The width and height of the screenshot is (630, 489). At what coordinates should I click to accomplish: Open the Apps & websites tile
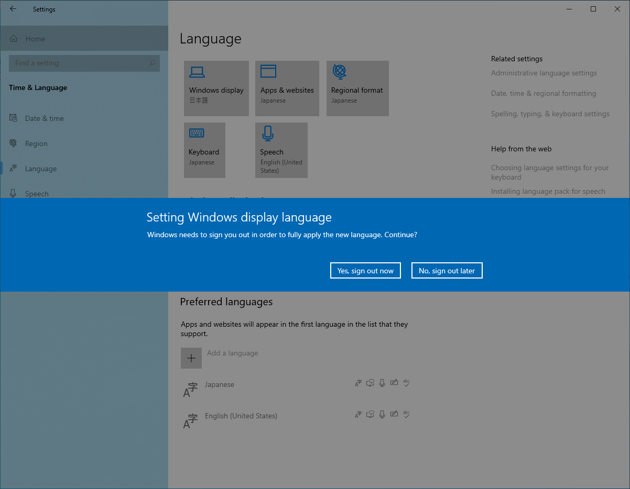click(287, 88)
